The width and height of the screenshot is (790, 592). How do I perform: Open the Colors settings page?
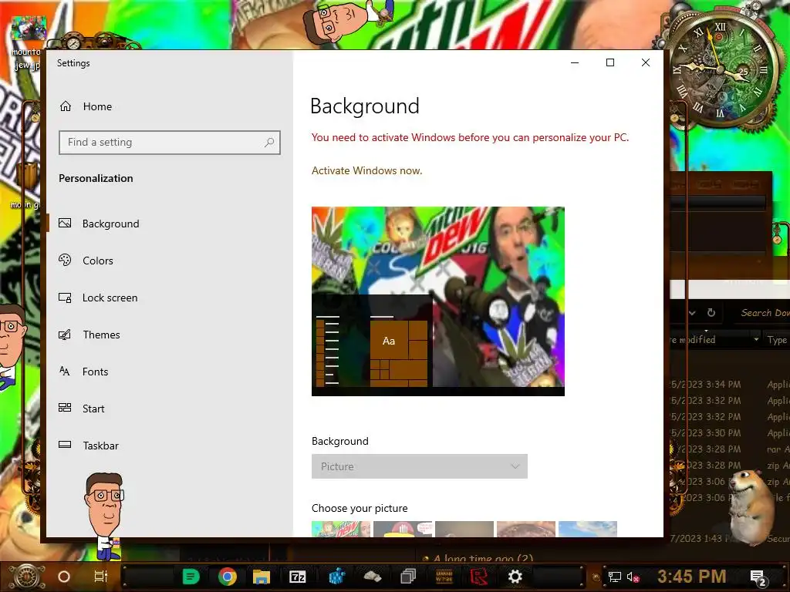86,261
